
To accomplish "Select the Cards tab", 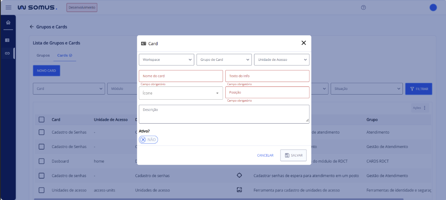I will tap(64, 55).
